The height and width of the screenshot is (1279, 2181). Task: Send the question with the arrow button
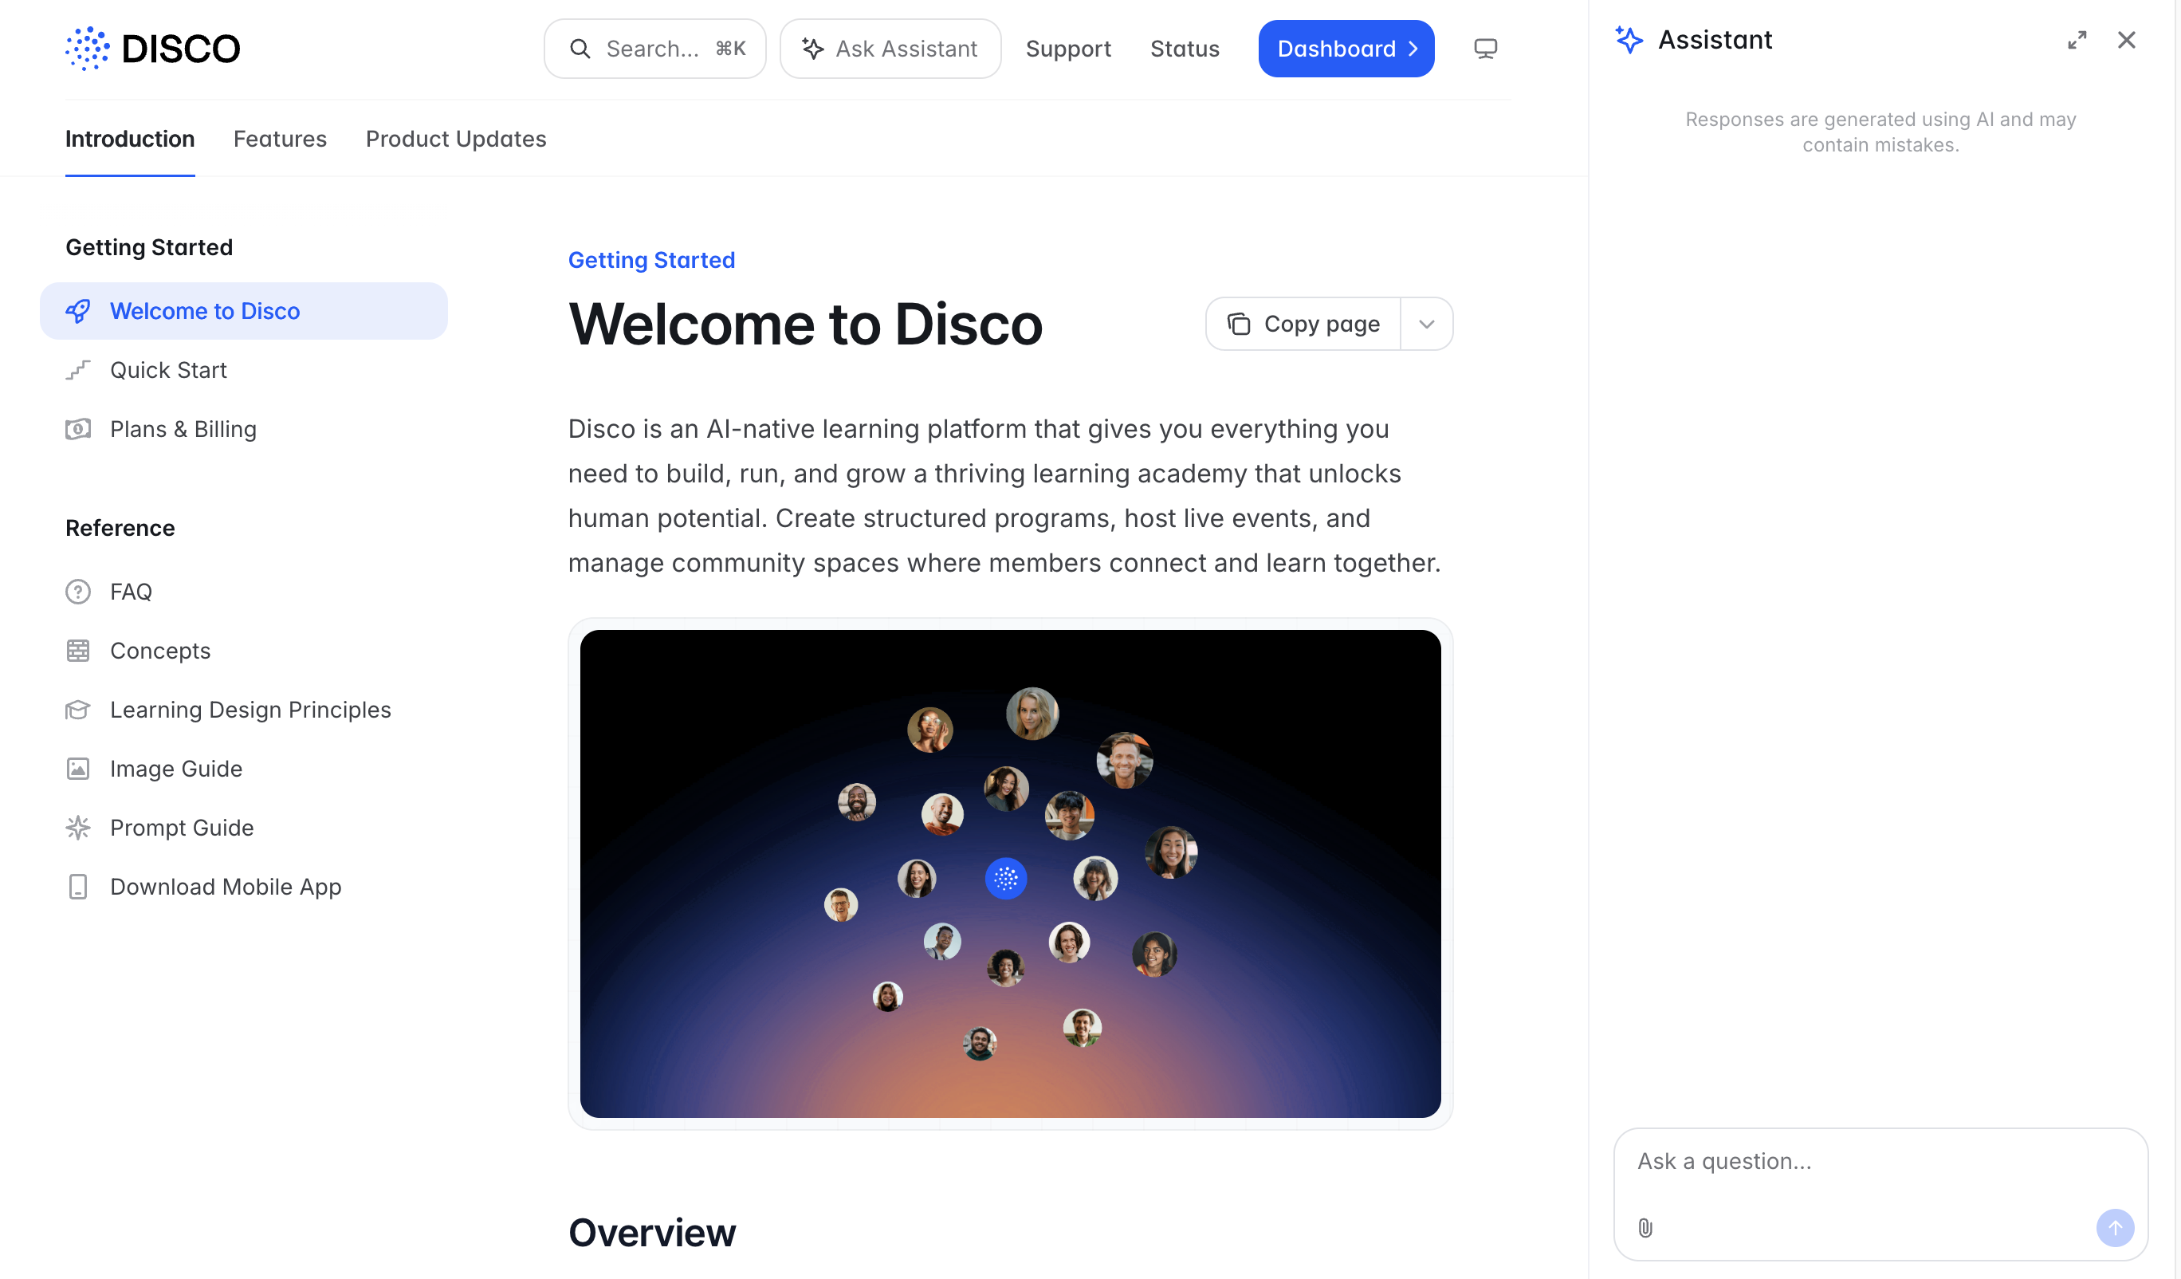tap(2114, 1227)
